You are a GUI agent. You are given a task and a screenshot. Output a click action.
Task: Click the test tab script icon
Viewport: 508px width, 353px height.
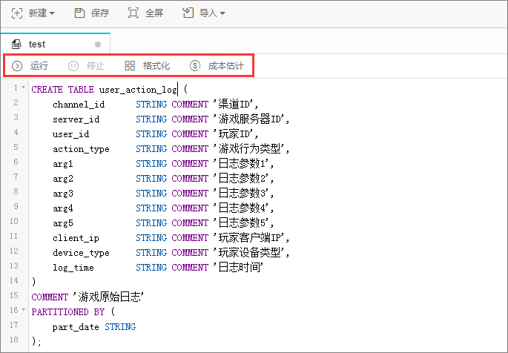pos(16,44)
